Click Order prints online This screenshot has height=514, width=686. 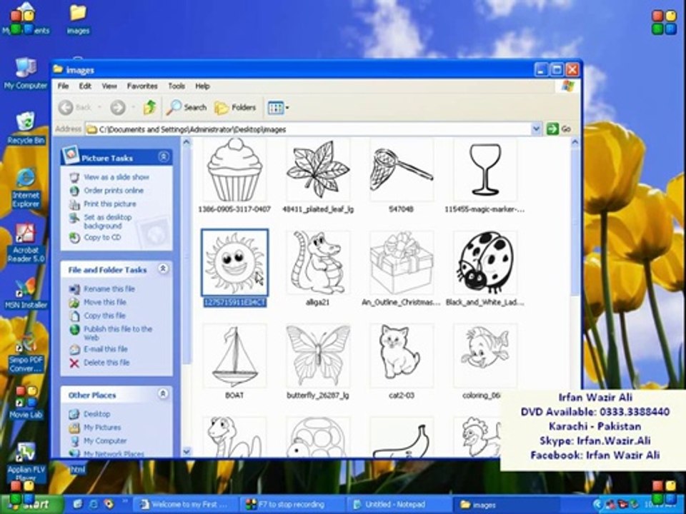tap(114, 191)
